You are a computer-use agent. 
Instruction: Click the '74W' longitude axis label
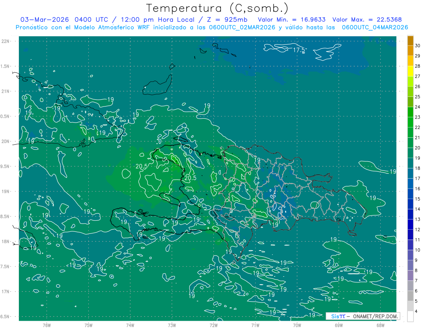coord(130,325)
